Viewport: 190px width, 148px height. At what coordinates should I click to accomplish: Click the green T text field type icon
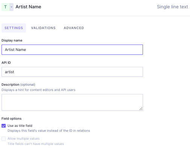click(x=5, y=7)
